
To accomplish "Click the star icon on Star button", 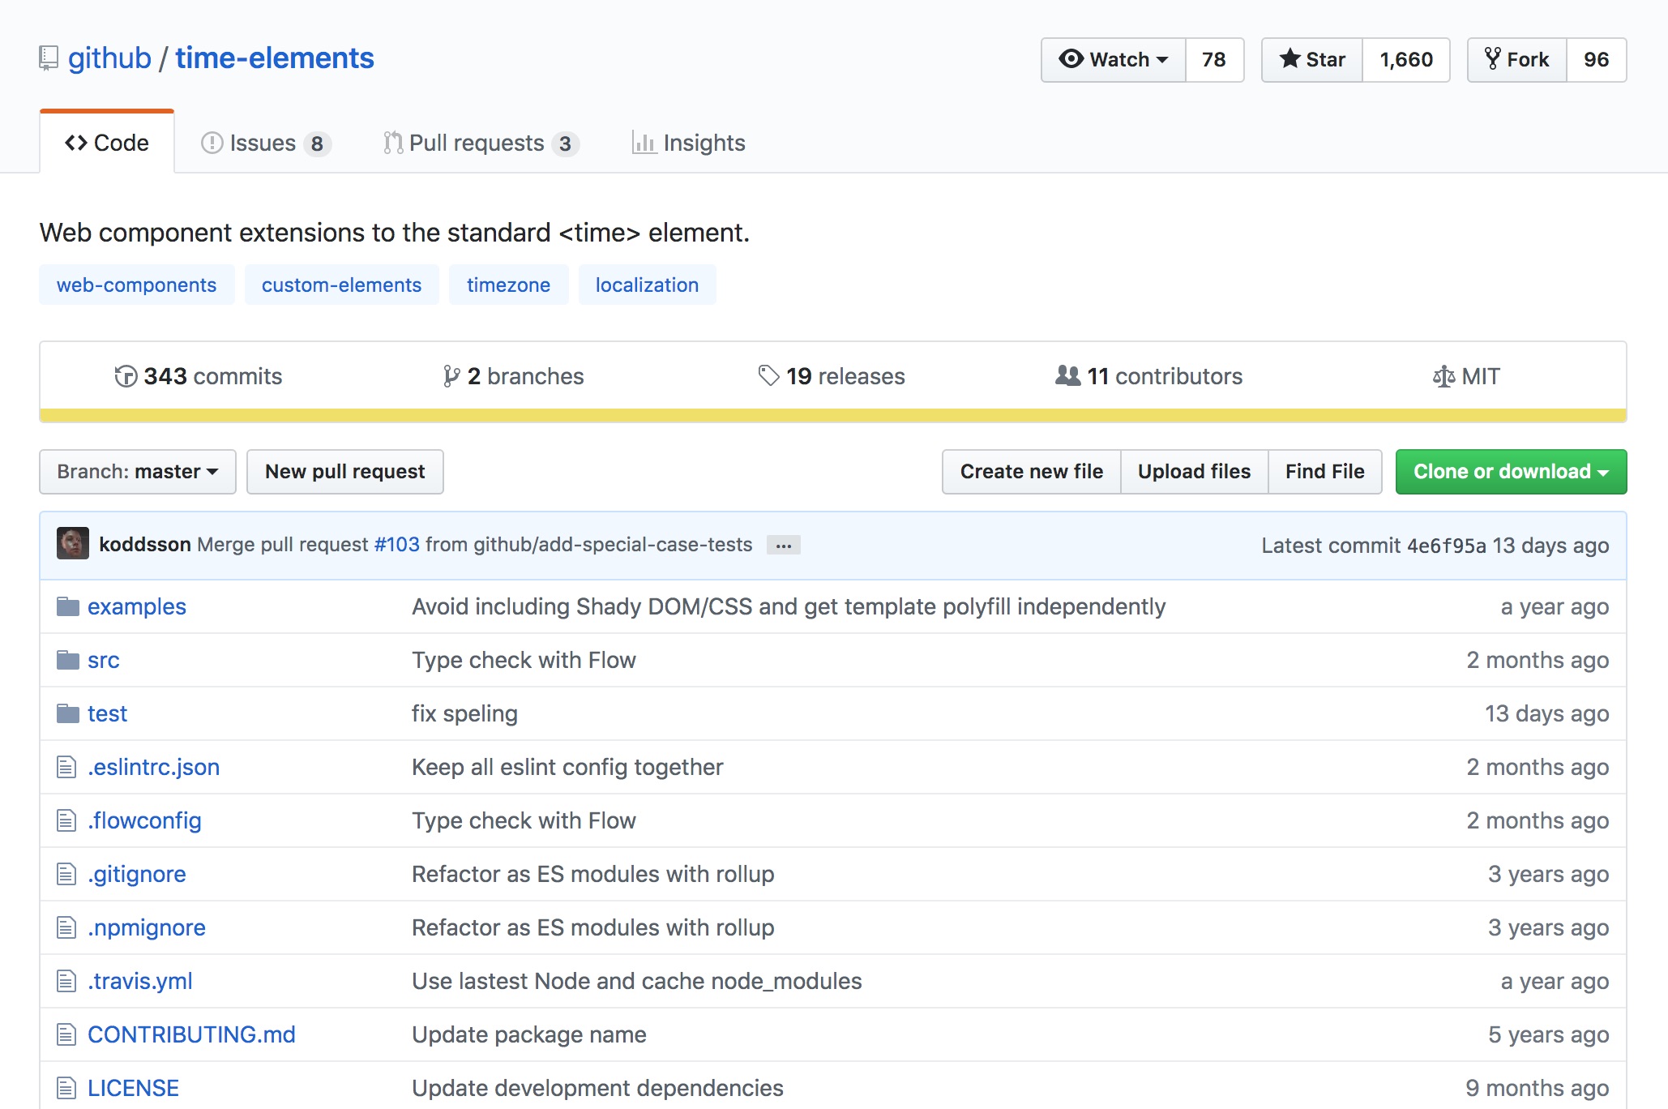I will [x=1289, y=58].
